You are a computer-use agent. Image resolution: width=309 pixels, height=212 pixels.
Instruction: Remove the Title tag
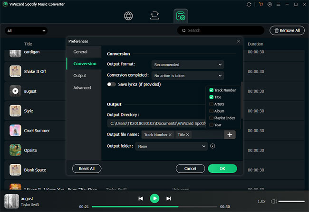coord(187,135)
